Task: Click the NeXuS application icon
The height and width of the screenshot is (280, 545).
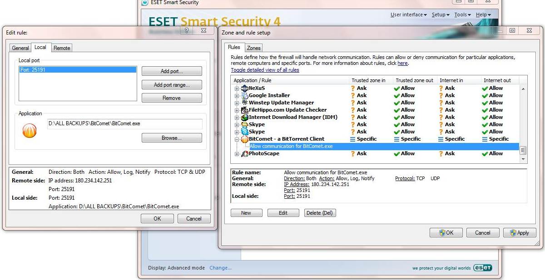Action: pyautogui.click(x=245, y=88)
